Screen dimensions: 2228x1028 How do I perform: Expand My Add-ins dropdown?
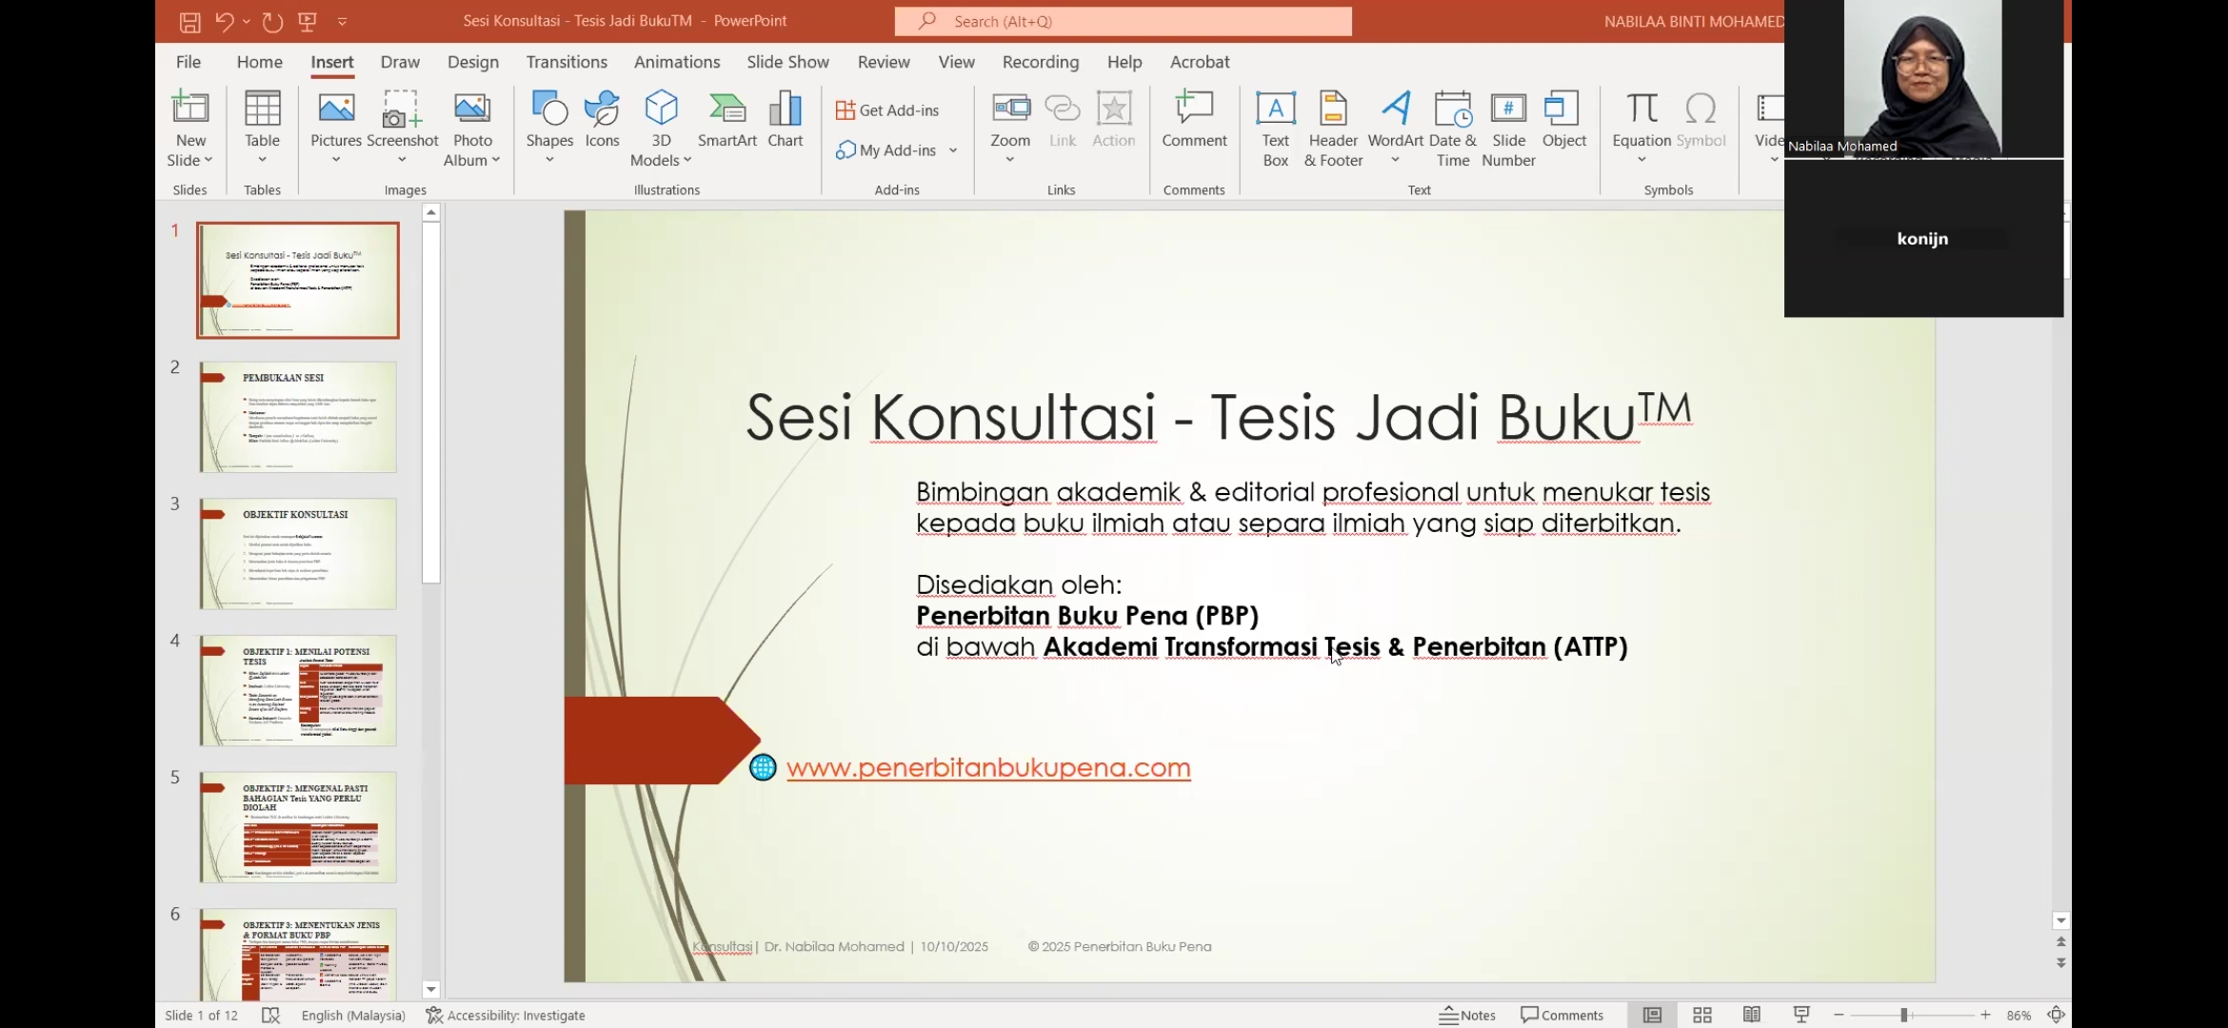coord(952,150)
